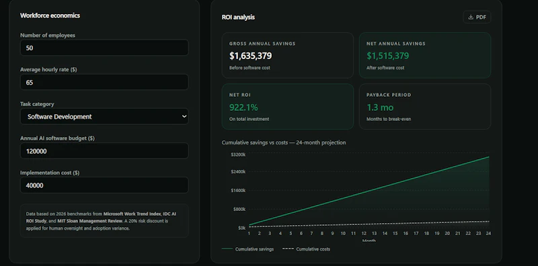Click the $2400k axis label

(x=238, y=171)
